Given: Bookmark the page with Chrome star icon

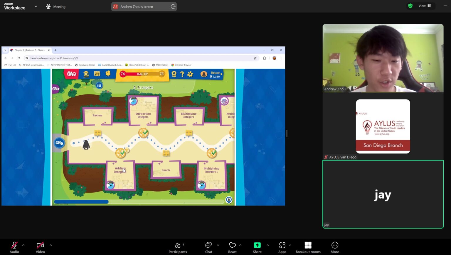Looking at the screenshot, I should pos(255,58).
